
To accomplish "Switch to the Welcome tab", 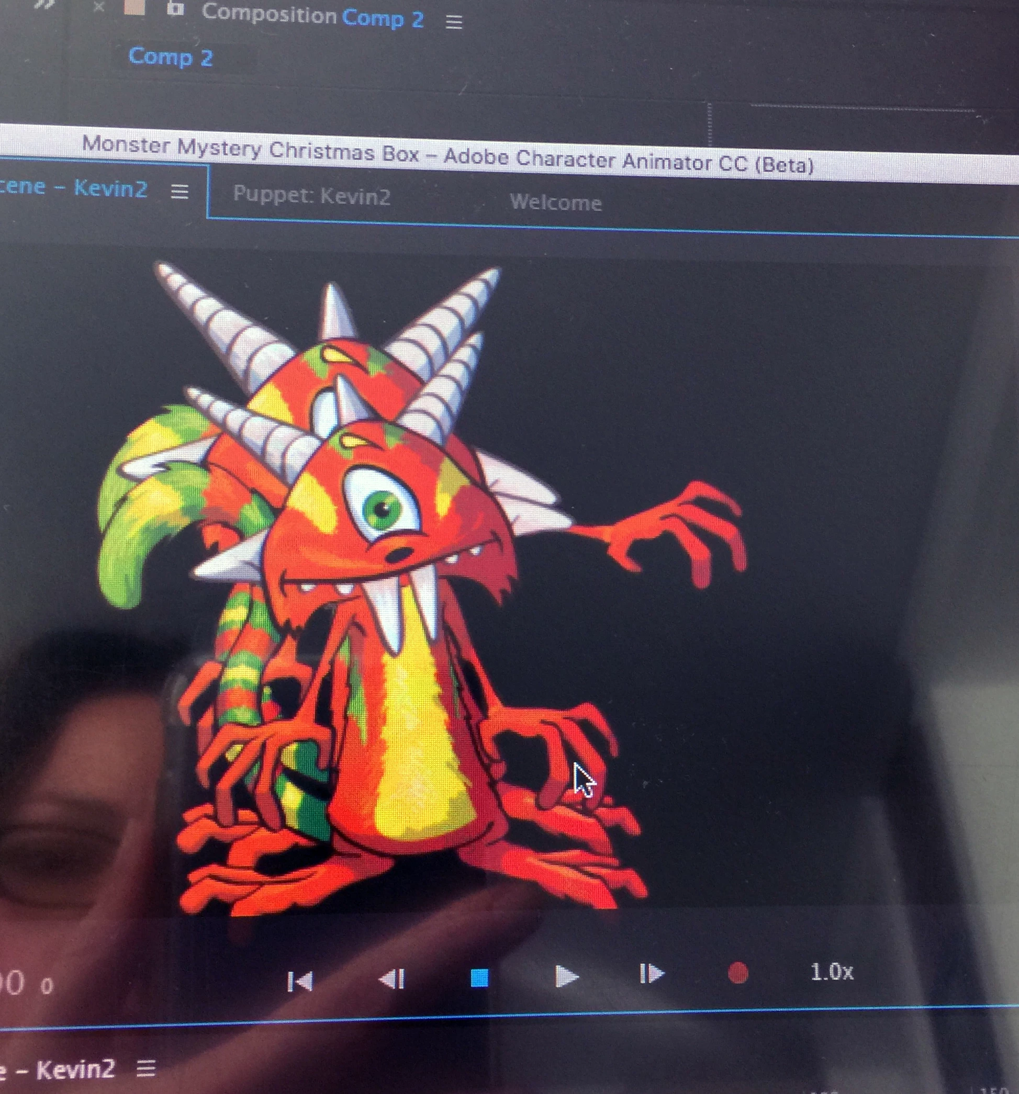I will (x=555, y=202).
